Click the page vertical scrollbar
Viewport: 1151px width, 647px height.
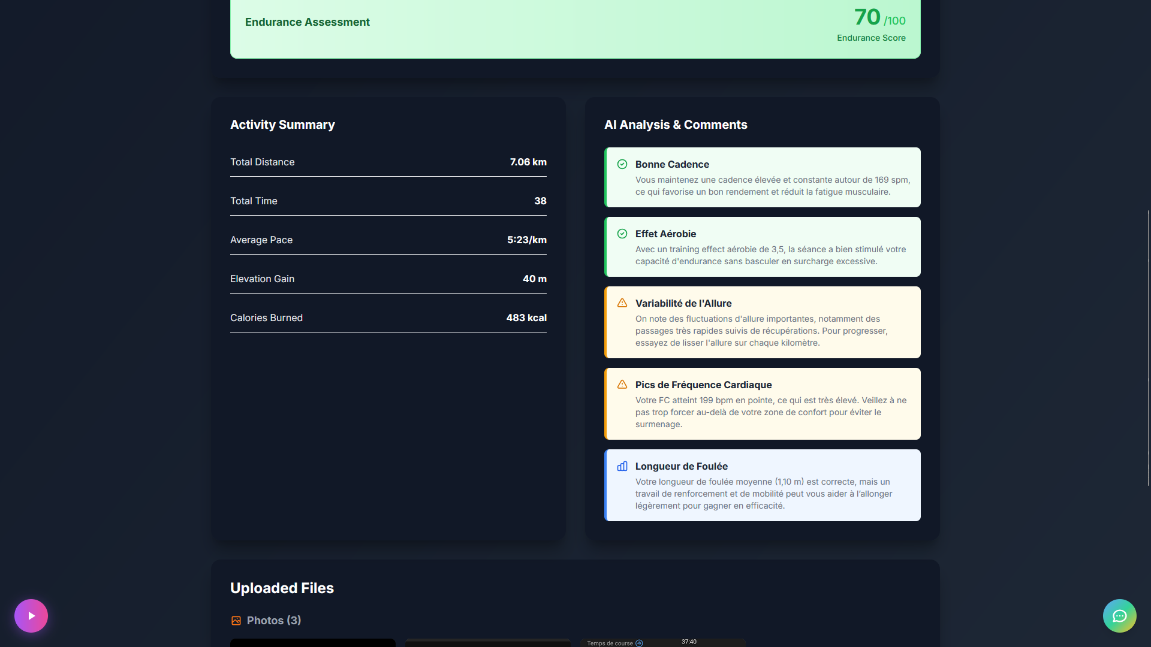pyautogui.click(x=1148, y=347)
